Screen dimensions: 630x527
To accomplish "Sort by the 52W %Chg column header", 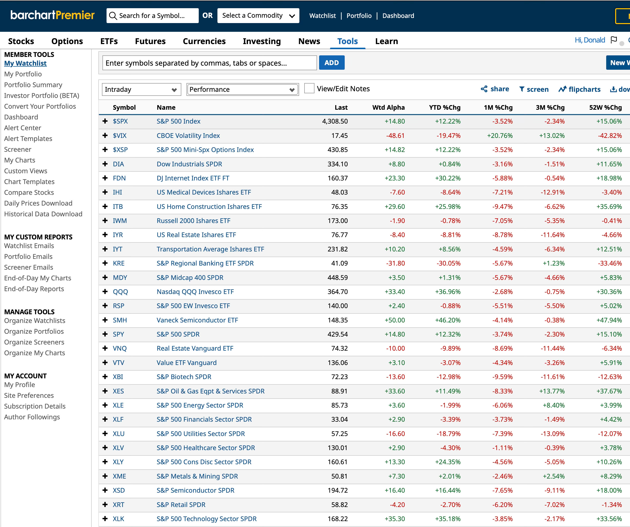I will coord(605,107).
